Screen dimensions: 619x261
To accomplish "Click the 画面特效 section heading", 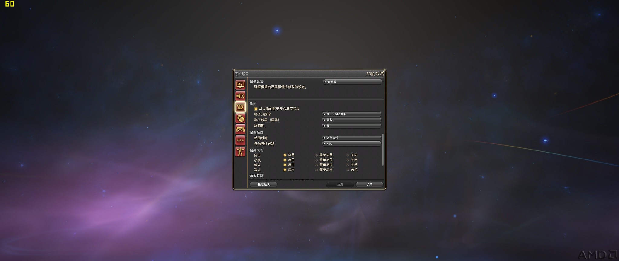I will click(x=256, y=175).
